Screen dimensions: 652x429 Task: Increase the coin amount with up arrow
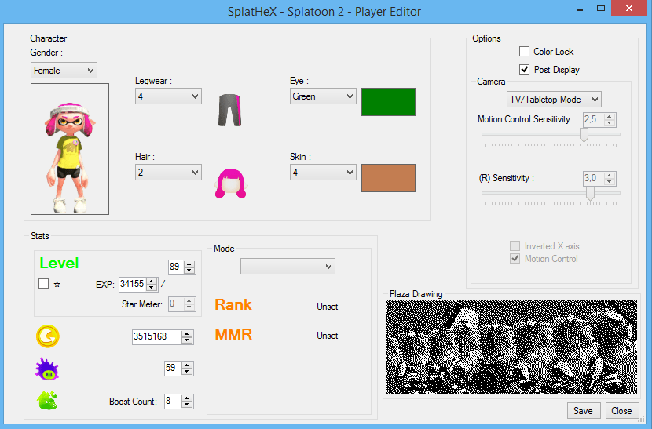[x=187, y=333]
